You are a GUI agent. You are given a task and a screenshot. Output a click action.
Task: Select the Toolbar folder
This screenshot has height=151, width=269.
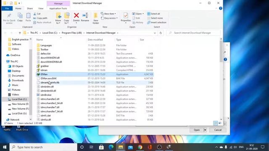44,49
